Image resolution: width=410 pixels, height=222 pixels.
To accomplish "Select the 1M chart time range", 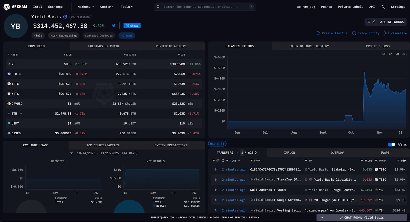I will point(390,54).
